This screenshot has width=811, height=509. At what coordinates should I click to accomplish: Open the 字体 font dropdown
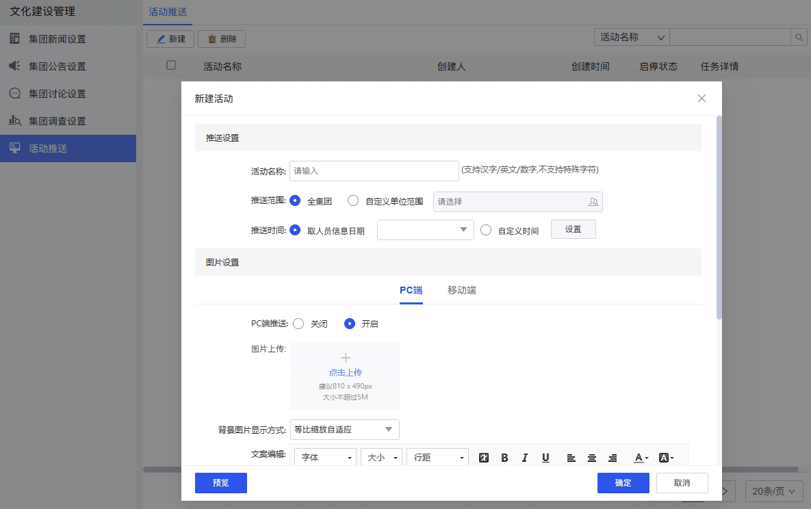[325, 457]
